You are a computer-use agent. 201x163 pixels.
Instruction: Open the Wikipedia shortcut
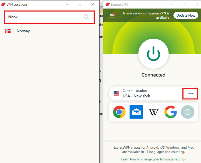153,112
